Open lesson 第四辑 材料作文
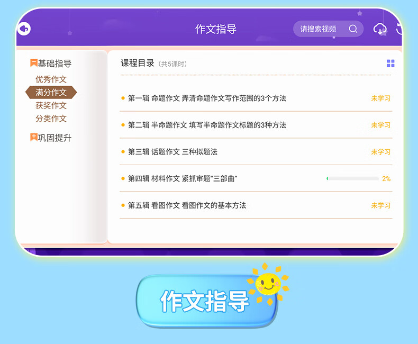 pyautogui.click(x=256, y=178)
